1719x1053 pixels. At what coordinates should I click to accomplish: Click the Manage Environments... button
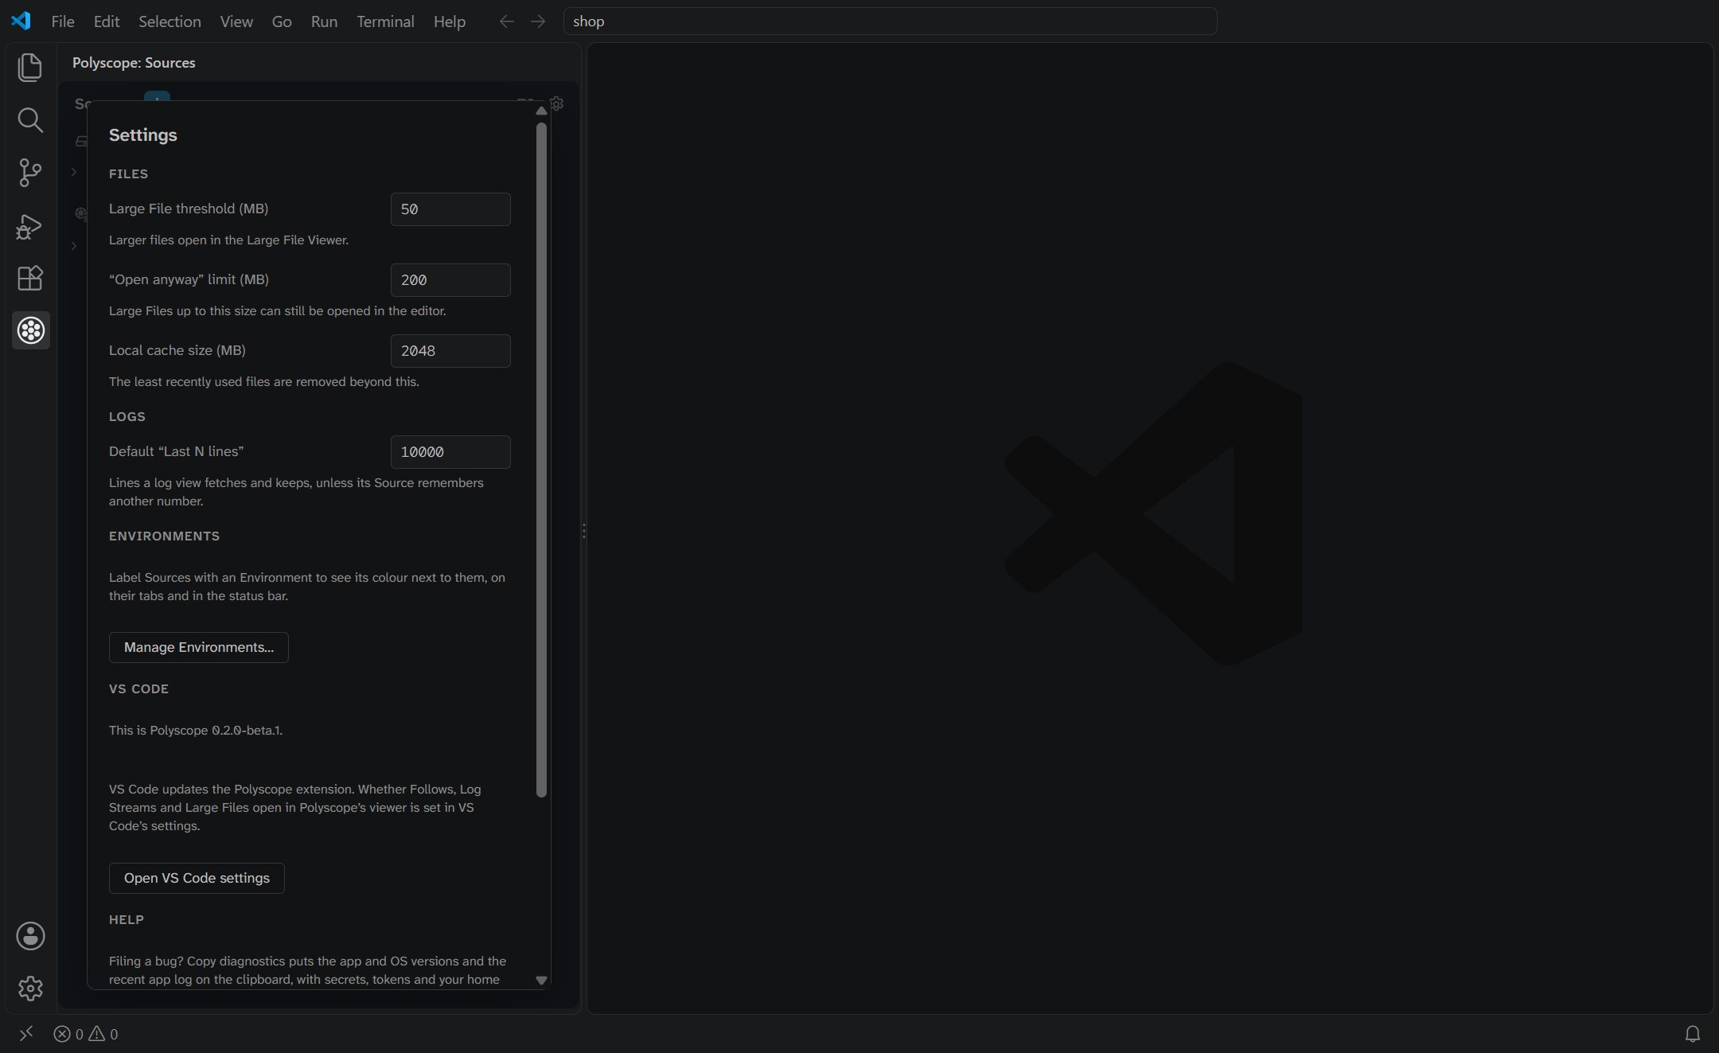(x=198, y=647)
